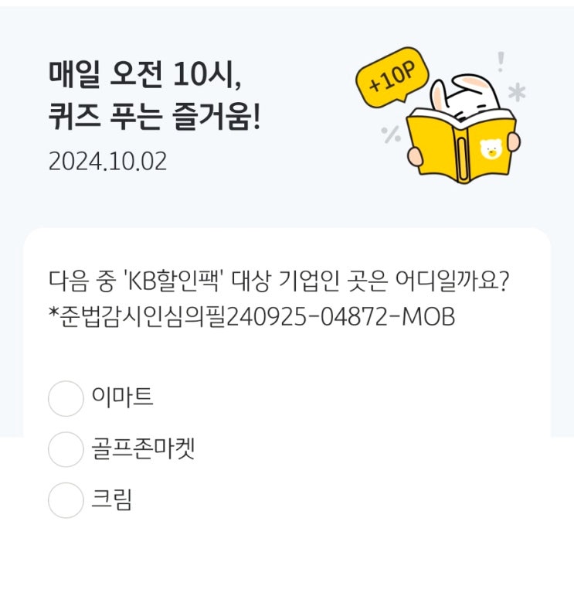This screenshot has width=574, height=610.
Task: Select the 크림 radio button
Action: (x=66, y=500)
